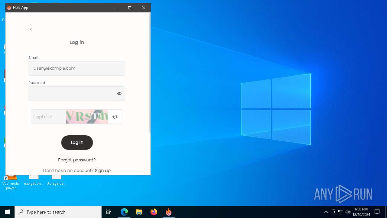This screenshot has width=387, height=218.
Task: Close the Hola App window
Action: click(x=144, y=8)
